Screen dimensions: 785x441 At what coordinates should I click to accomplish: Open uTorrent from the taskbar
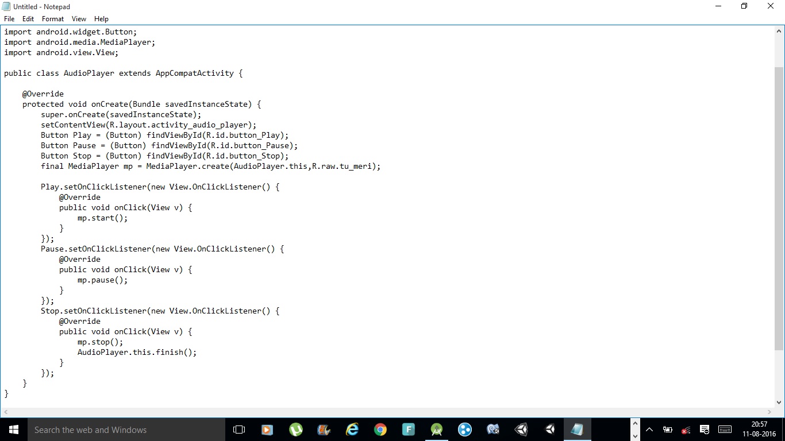(x=295, y=430)
